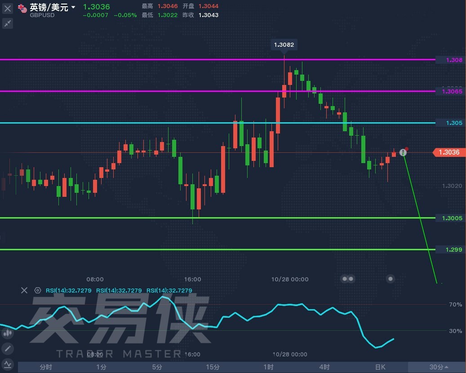This screenshot has height=373, width=466.
Task: Open the single-dot event marker on time axis
Action: [390, 279]
